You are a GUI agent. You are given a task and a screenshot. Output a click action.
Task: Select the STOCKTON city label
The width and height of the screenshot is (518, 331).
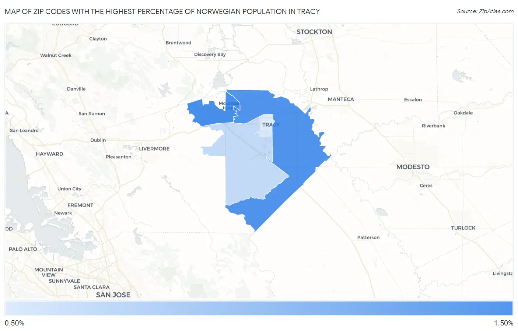(314, 32)
